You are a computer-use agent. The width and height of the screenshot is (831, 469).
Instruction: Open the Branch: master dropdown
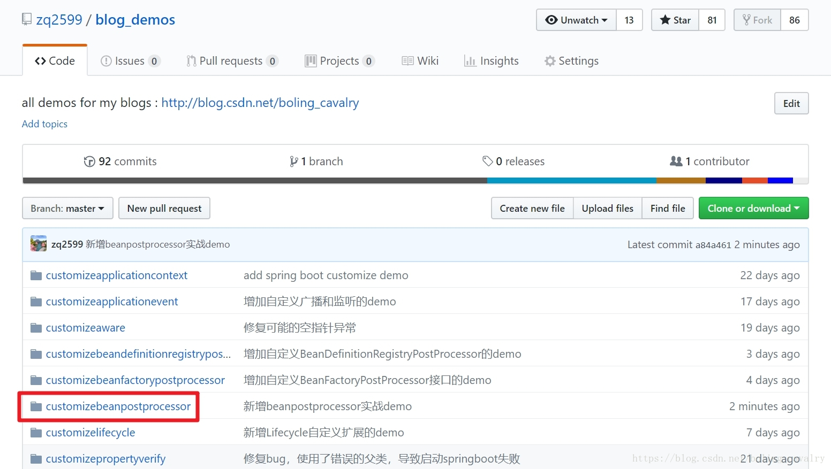point(67,208)
